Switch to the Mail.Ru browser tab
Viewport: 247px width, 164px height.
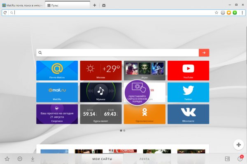coord(23,5)
